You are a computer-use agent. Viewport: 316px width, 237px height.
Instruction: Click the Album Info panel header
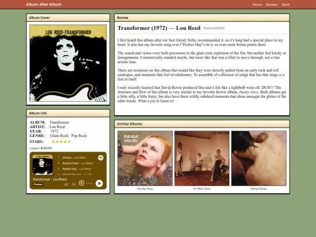[68, 114]
